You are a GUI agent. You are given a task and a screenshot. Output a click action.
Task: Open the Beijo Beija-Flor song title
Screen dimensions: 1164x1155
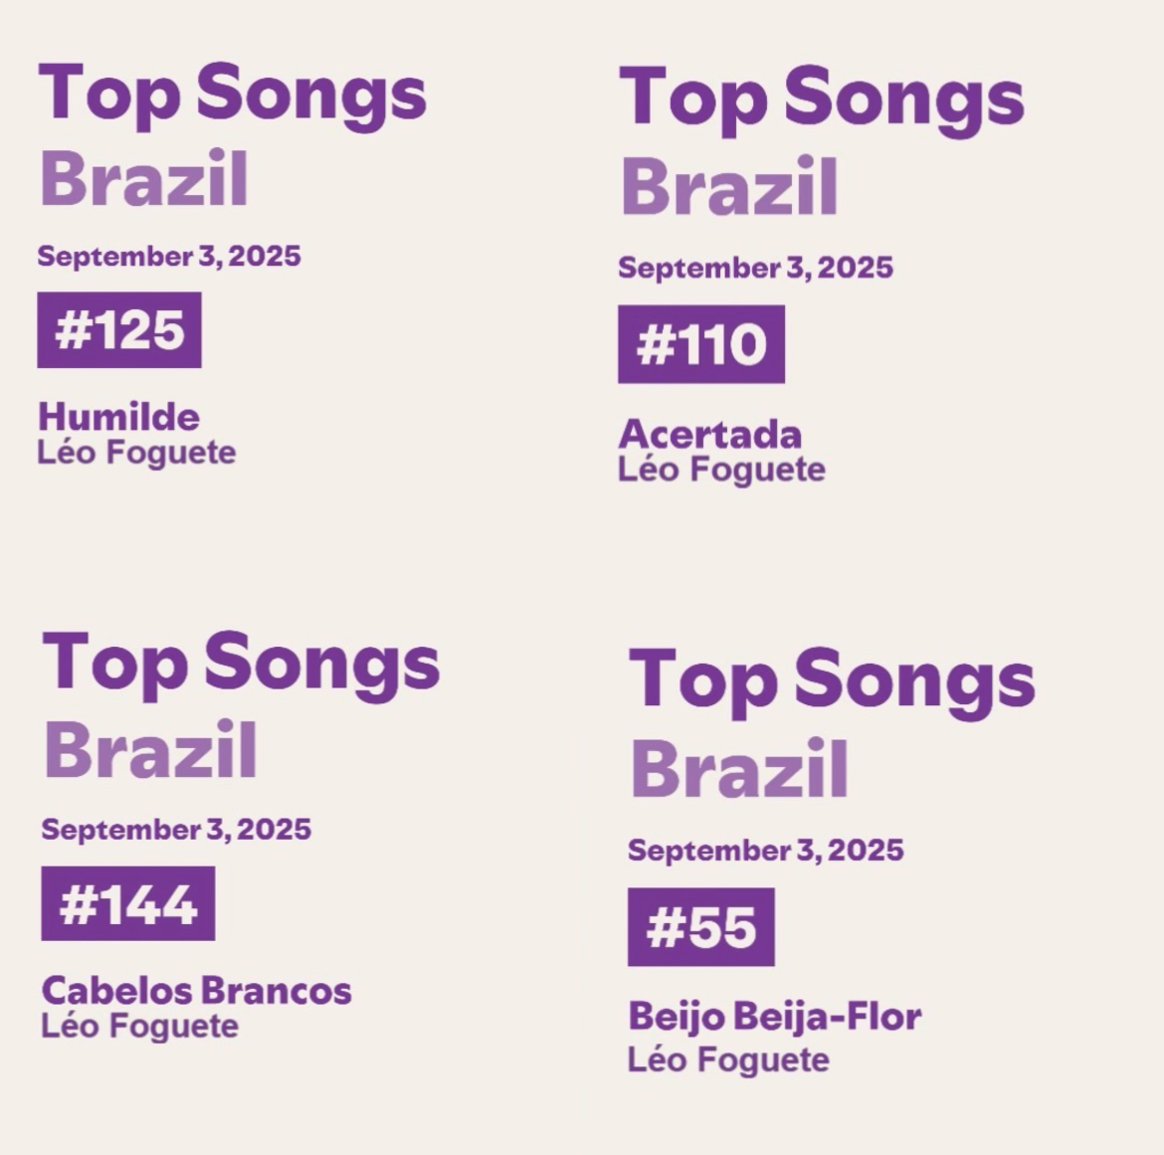[774, 1016]
